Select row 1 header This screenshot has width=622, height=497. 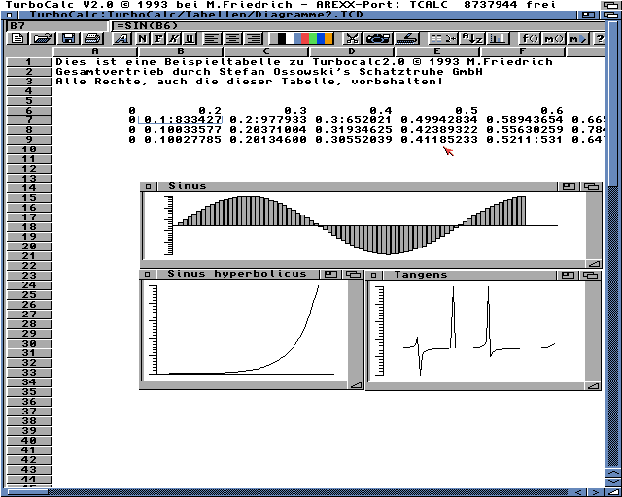click(29, 62)
